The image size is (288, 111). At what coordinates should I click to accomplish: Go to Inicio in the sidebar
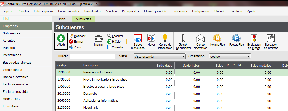[26, 19]
